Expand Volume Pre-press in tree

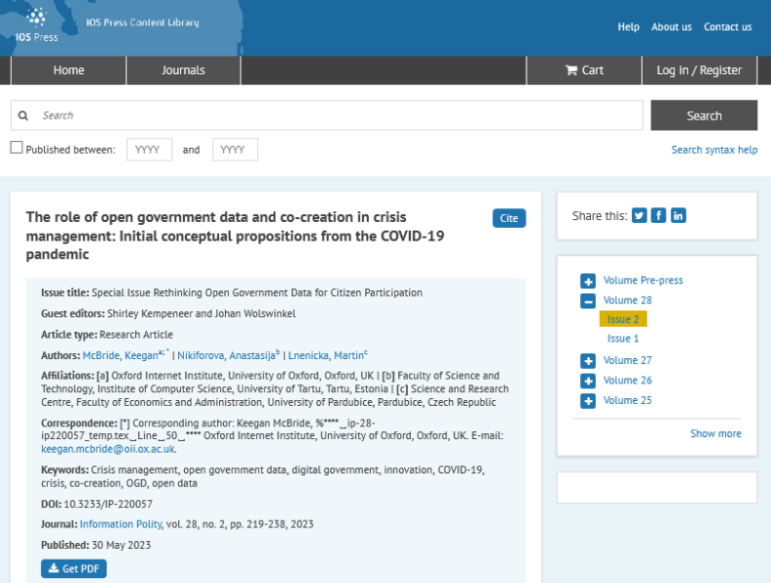[x=588, y=281]
